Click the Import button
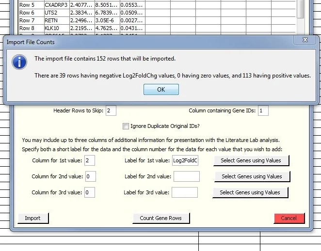This screenshot has width=321, height=251. coord(33,218)
